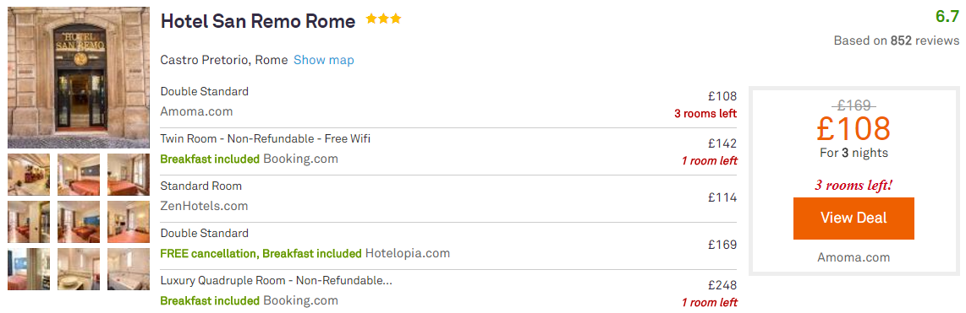The image size is (966, 313).
Task: Click the three-star rating icons
Action: click(383, 19)
